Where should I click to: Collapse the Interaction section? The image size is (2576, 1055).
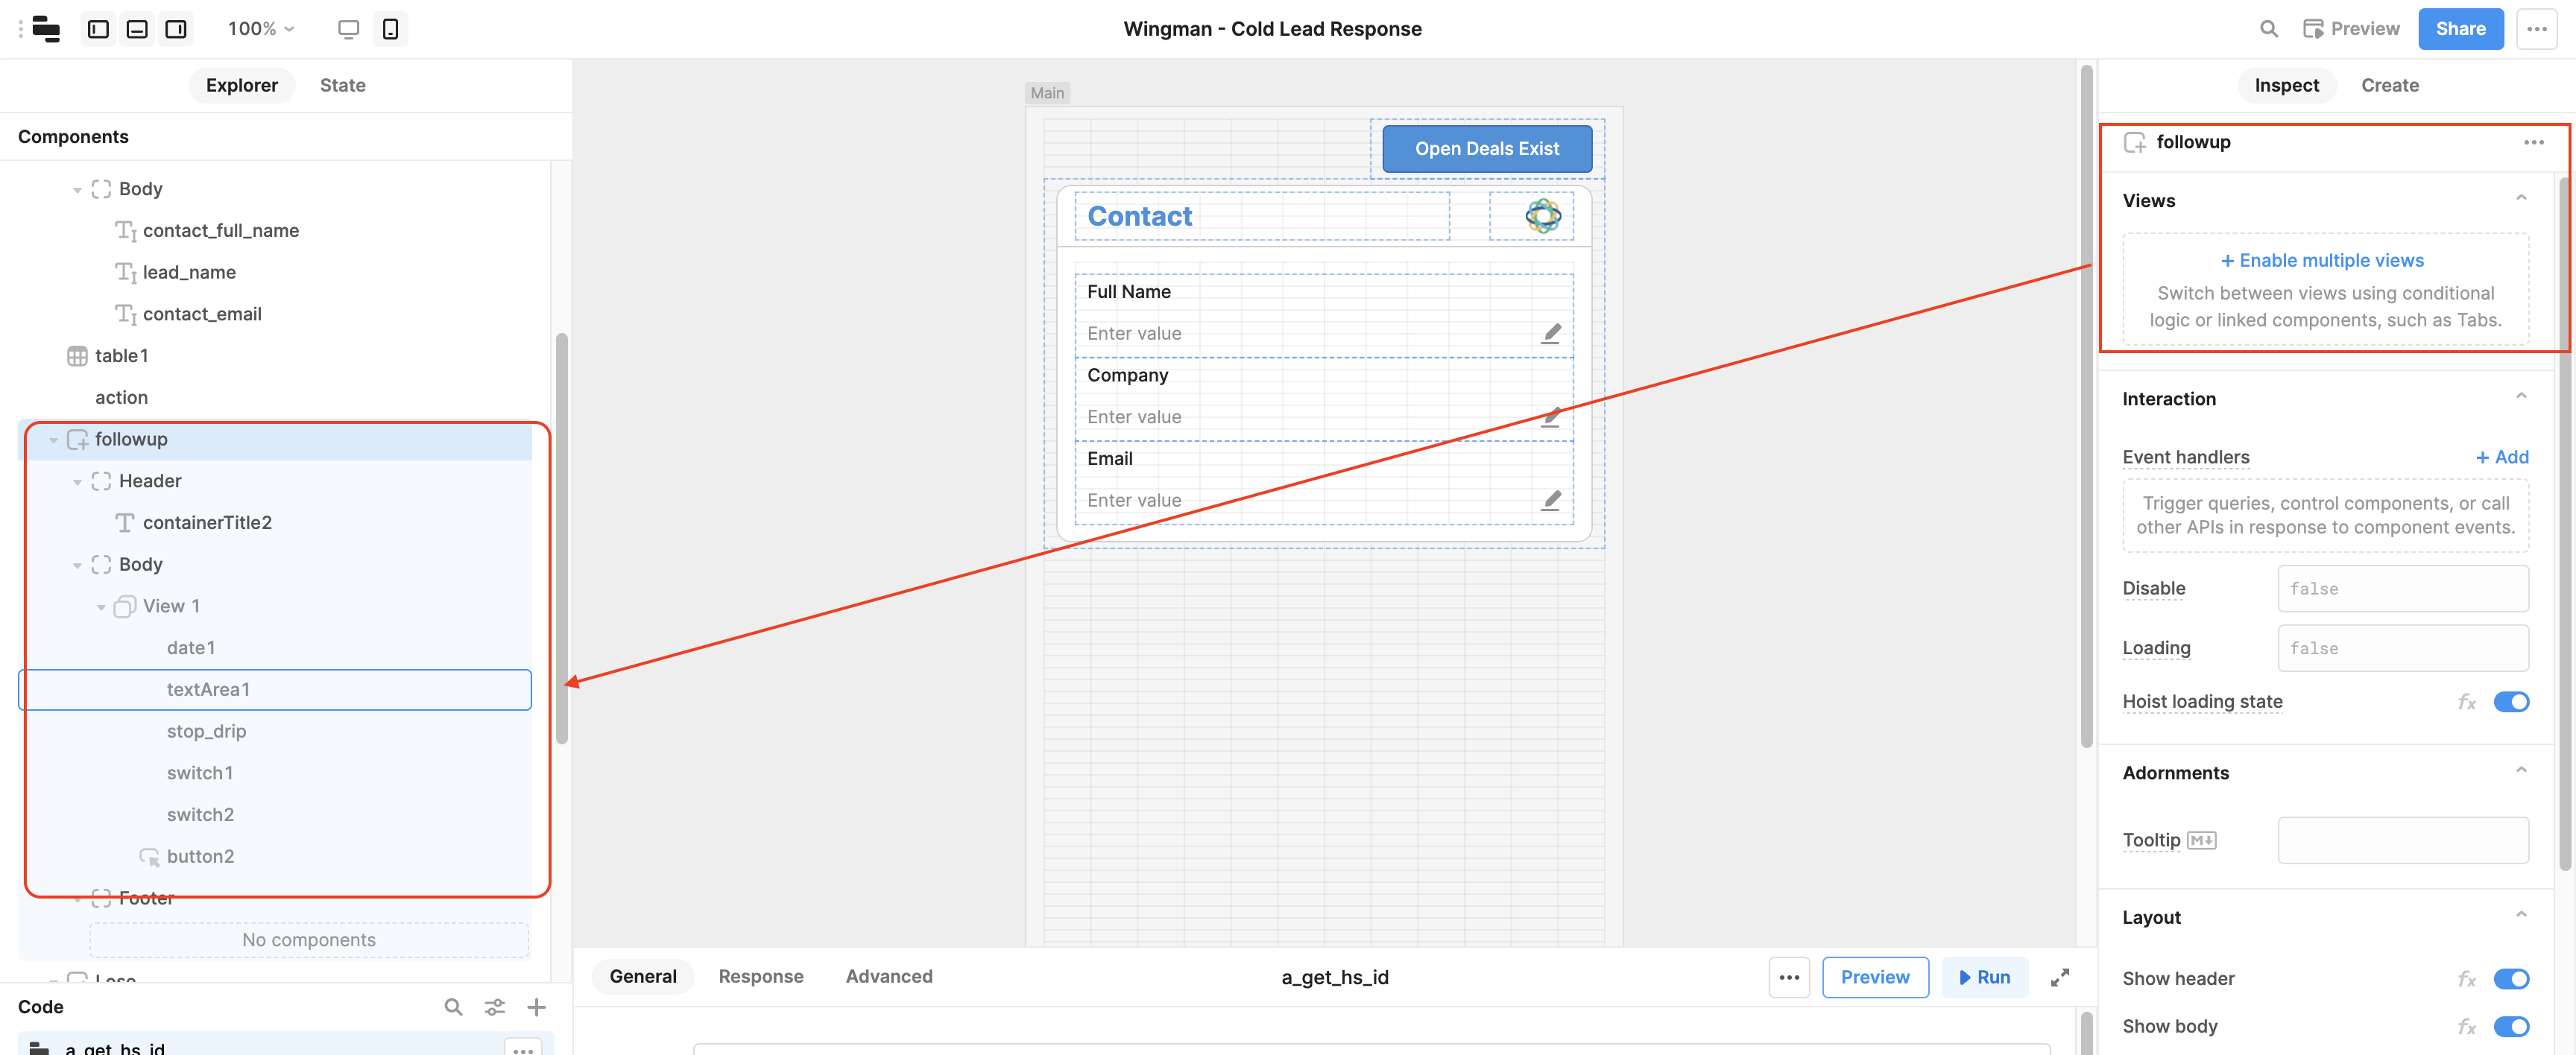pyautogui.click(x=2520, y=398)
